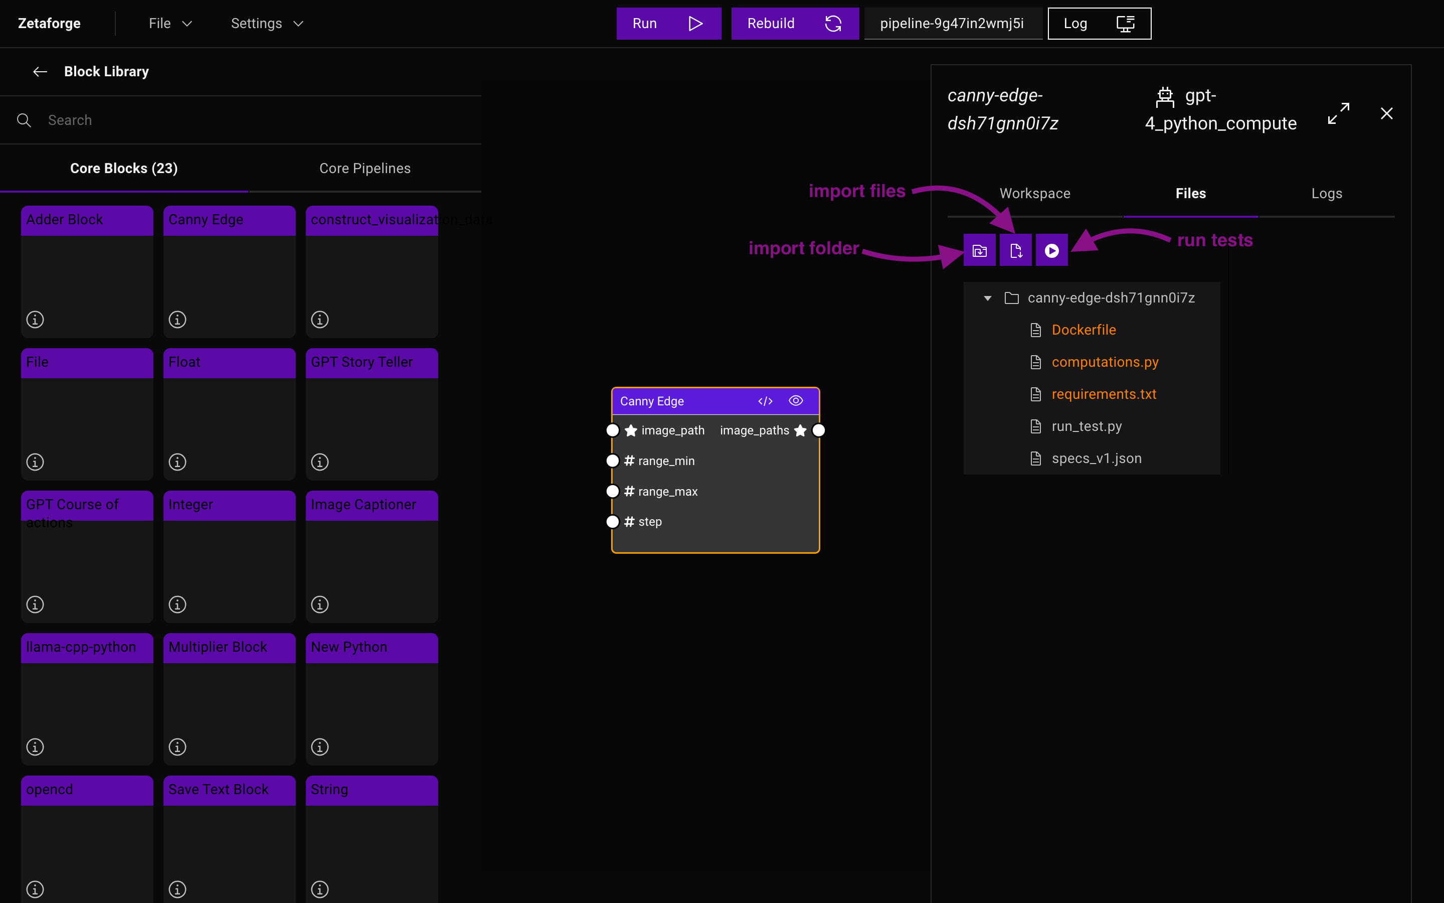Viewport: 1444px width, 903px height.
Task: Switch to the Workspace tab
Action: (x=1035, y=194)
